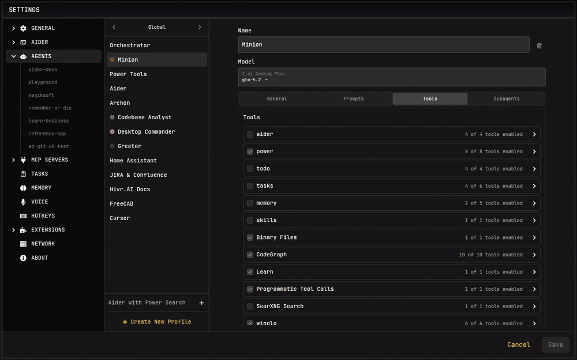
Task: Click the Voice microphone icon
Action: (23, 202)
